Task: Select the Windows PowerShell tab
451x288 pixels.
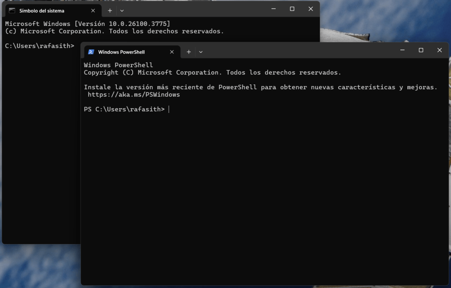Action: tap(121, 52)
